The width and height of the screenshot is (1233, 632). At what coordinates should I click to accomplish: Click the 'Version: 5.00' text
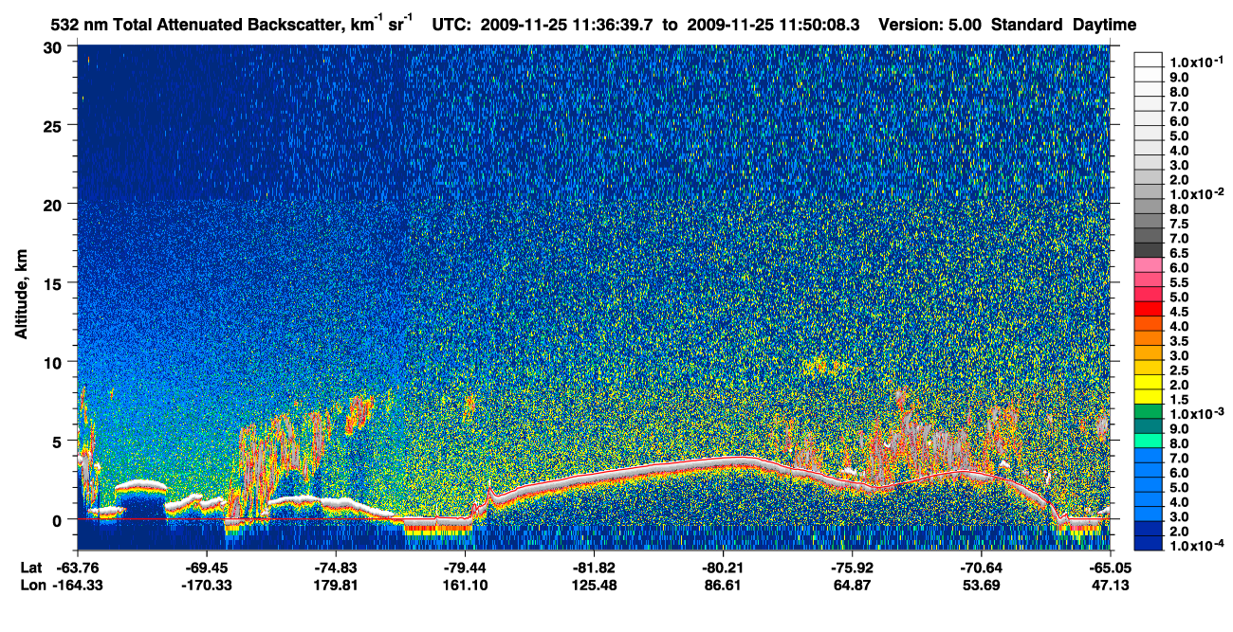(930, 25)
